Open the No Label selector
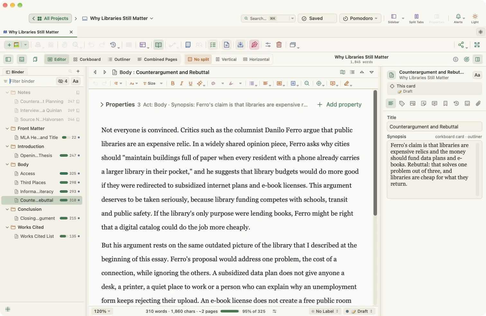 coord(325,311)
